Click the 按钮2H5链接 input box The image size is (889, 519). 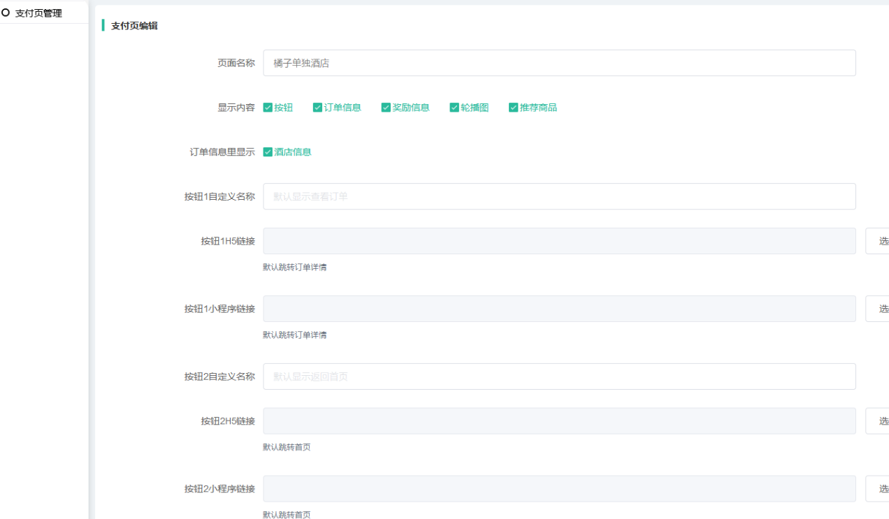pyautogui.click(x=559, y=421)
